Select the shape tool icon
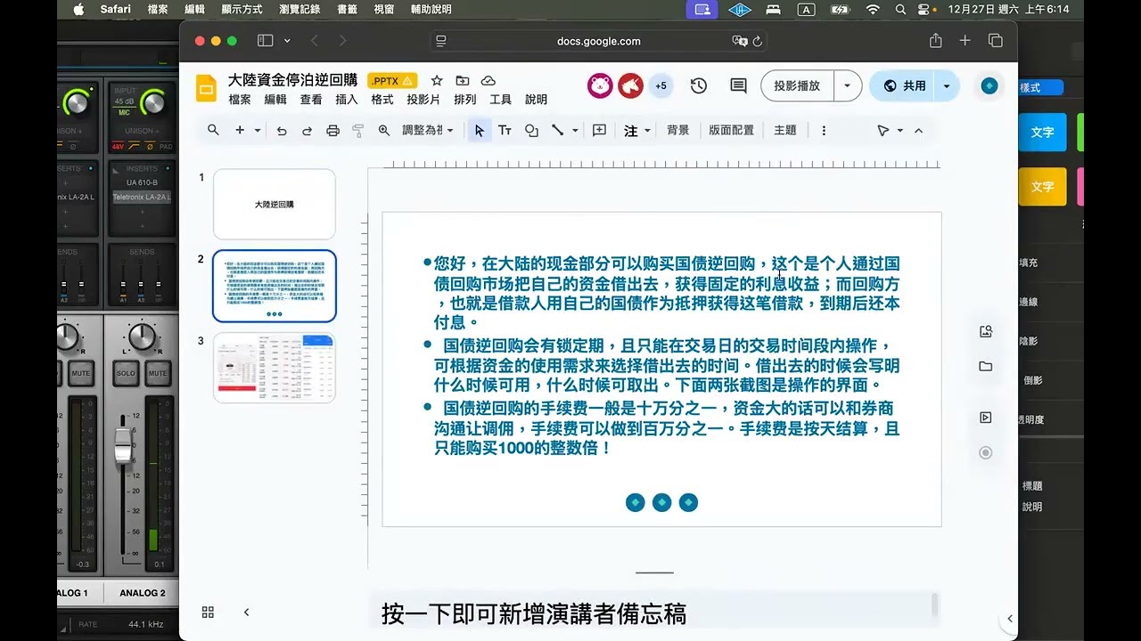 point(531,131)
